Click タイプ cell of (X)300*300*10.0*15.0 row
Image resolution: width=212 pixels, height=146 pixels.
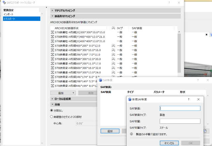[x=120, y=32]
